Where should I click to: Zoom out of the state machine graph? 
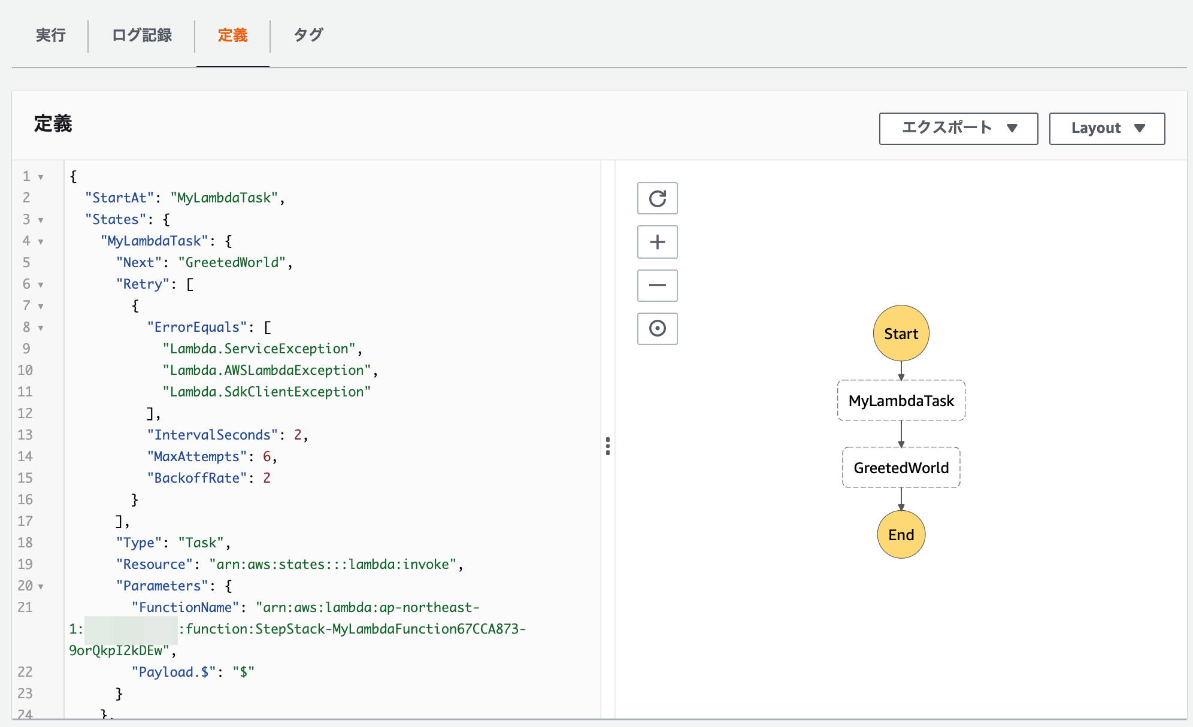point(657,286)
